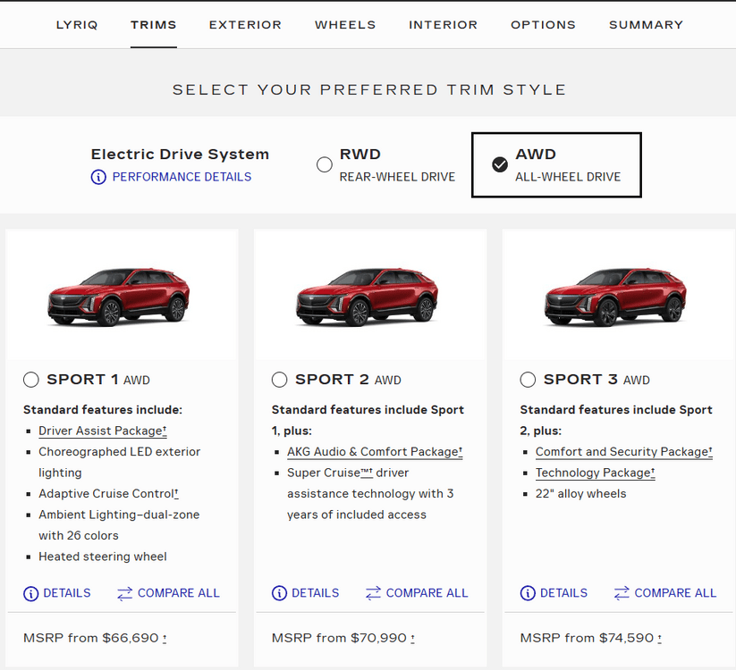Click the Sport 3 red Lyriq image
736x670 pixels.
point(615,298)
